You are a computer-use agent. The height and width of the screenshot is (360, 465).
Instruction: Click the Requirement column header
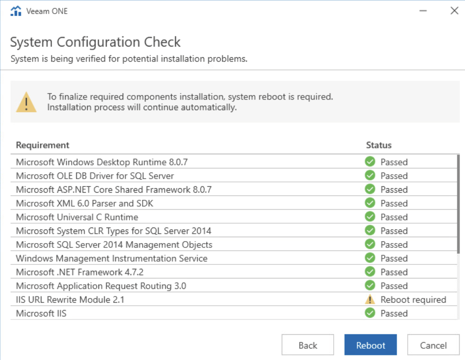pyautogui.click(x=42, y=145)
